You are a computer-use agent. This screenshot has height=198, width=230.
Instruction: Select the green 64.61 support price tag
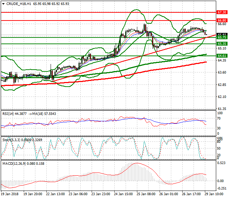(222, 56)
